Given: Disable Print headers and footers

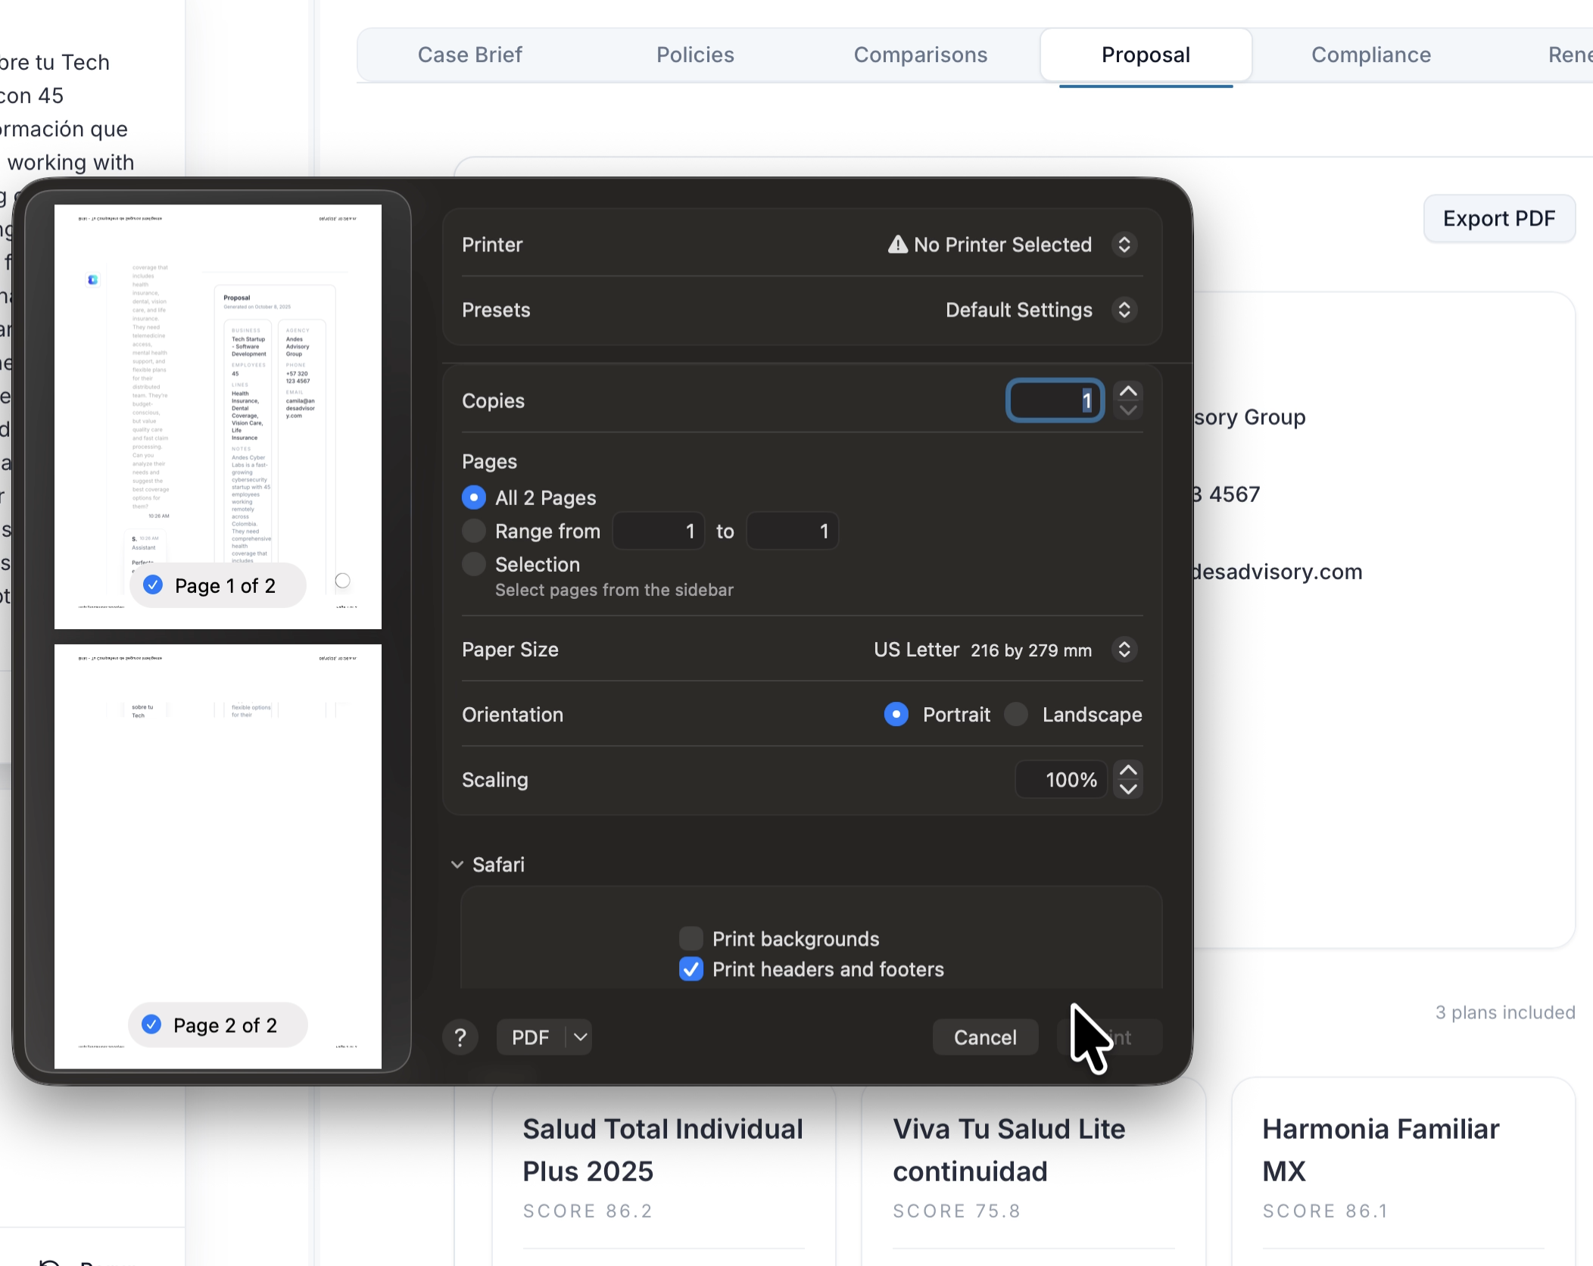Looking at the screenshot, I should point(691,969).
